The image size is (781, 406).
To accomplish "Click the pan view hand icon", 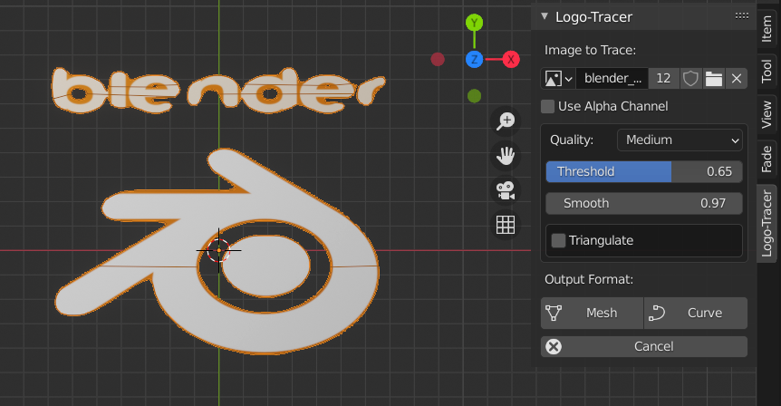I will pos(506,156).
